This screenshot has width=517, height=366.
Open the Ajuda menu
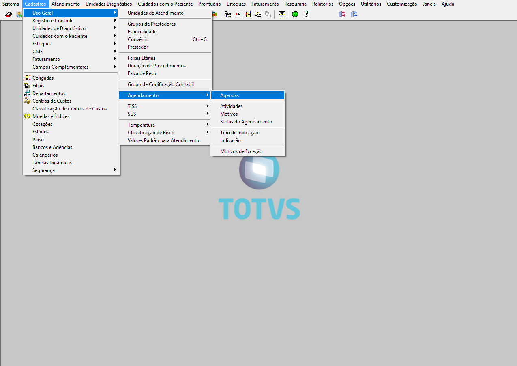click(448, 4)
